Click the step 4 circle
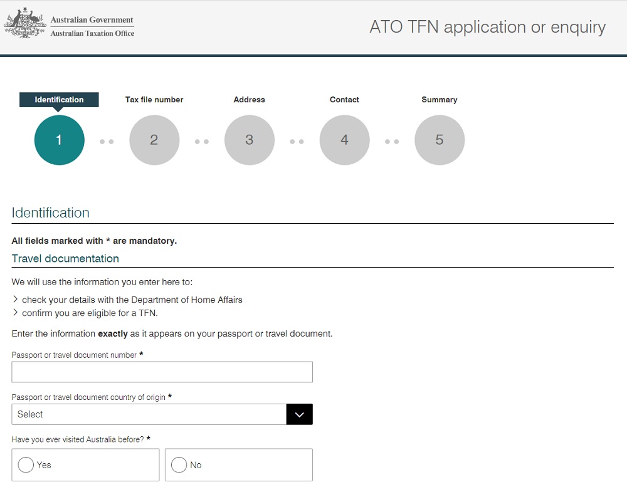 coord(344,140)
